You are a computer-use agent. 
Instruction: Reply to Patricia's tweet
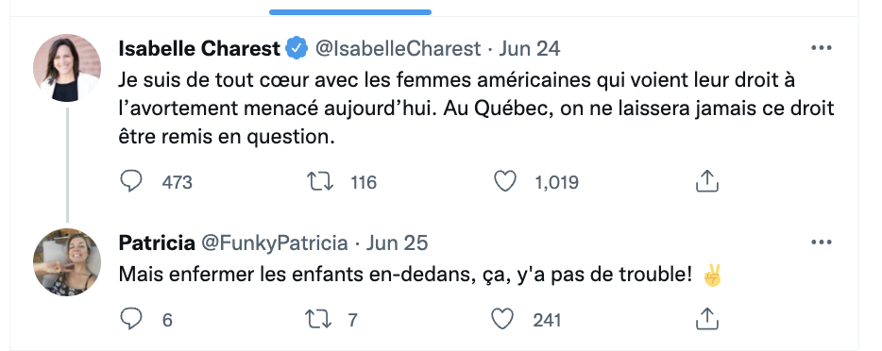coord(131,319)
